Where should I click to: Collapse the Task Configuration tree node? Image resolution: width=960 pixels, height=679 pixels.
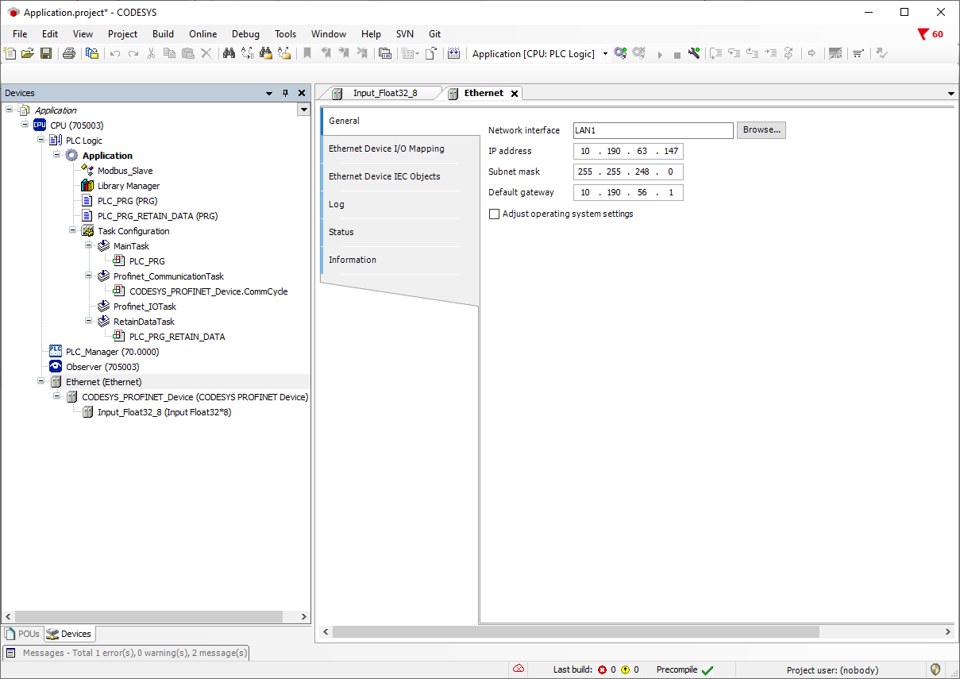pos(73,231)
